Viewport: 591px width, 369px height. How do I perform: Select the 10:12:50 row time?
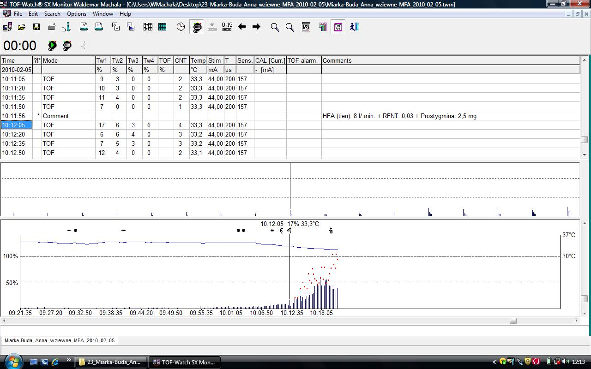16,153
